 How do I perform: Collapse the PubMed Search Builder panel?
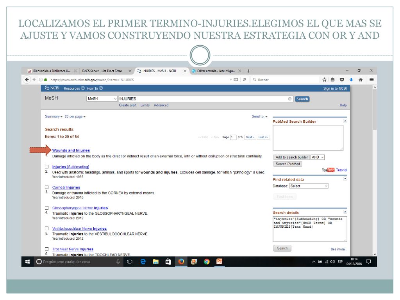point(345,121)
